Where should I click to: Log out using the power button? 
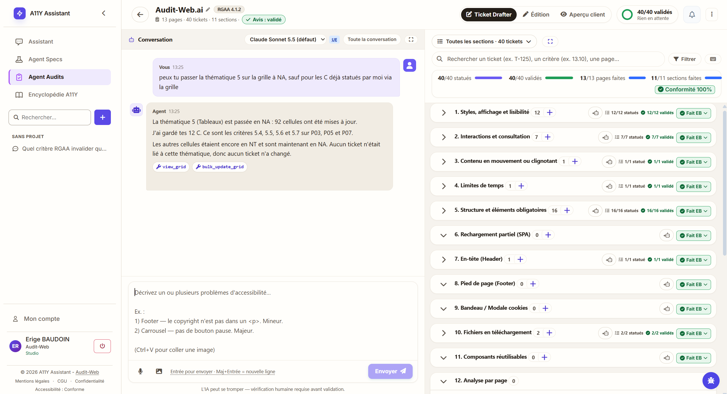coord(102,346)
